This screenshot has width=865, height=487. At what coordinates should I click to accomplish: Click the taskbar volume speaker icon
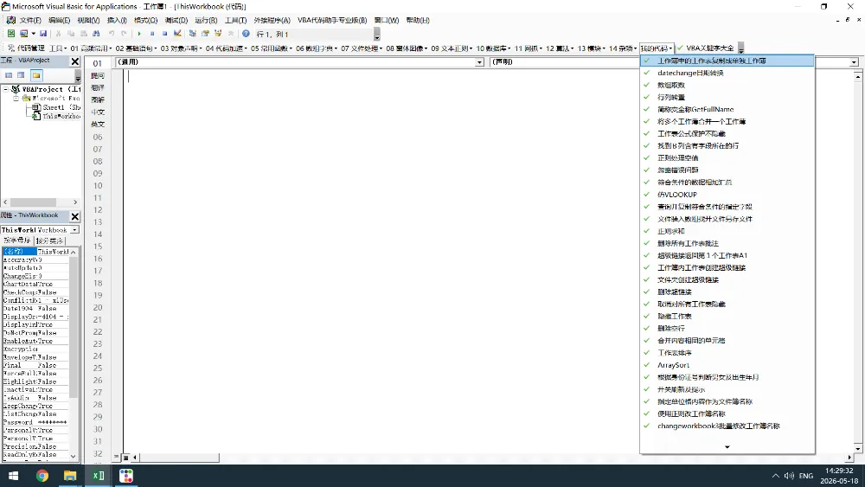coord(789,476)
